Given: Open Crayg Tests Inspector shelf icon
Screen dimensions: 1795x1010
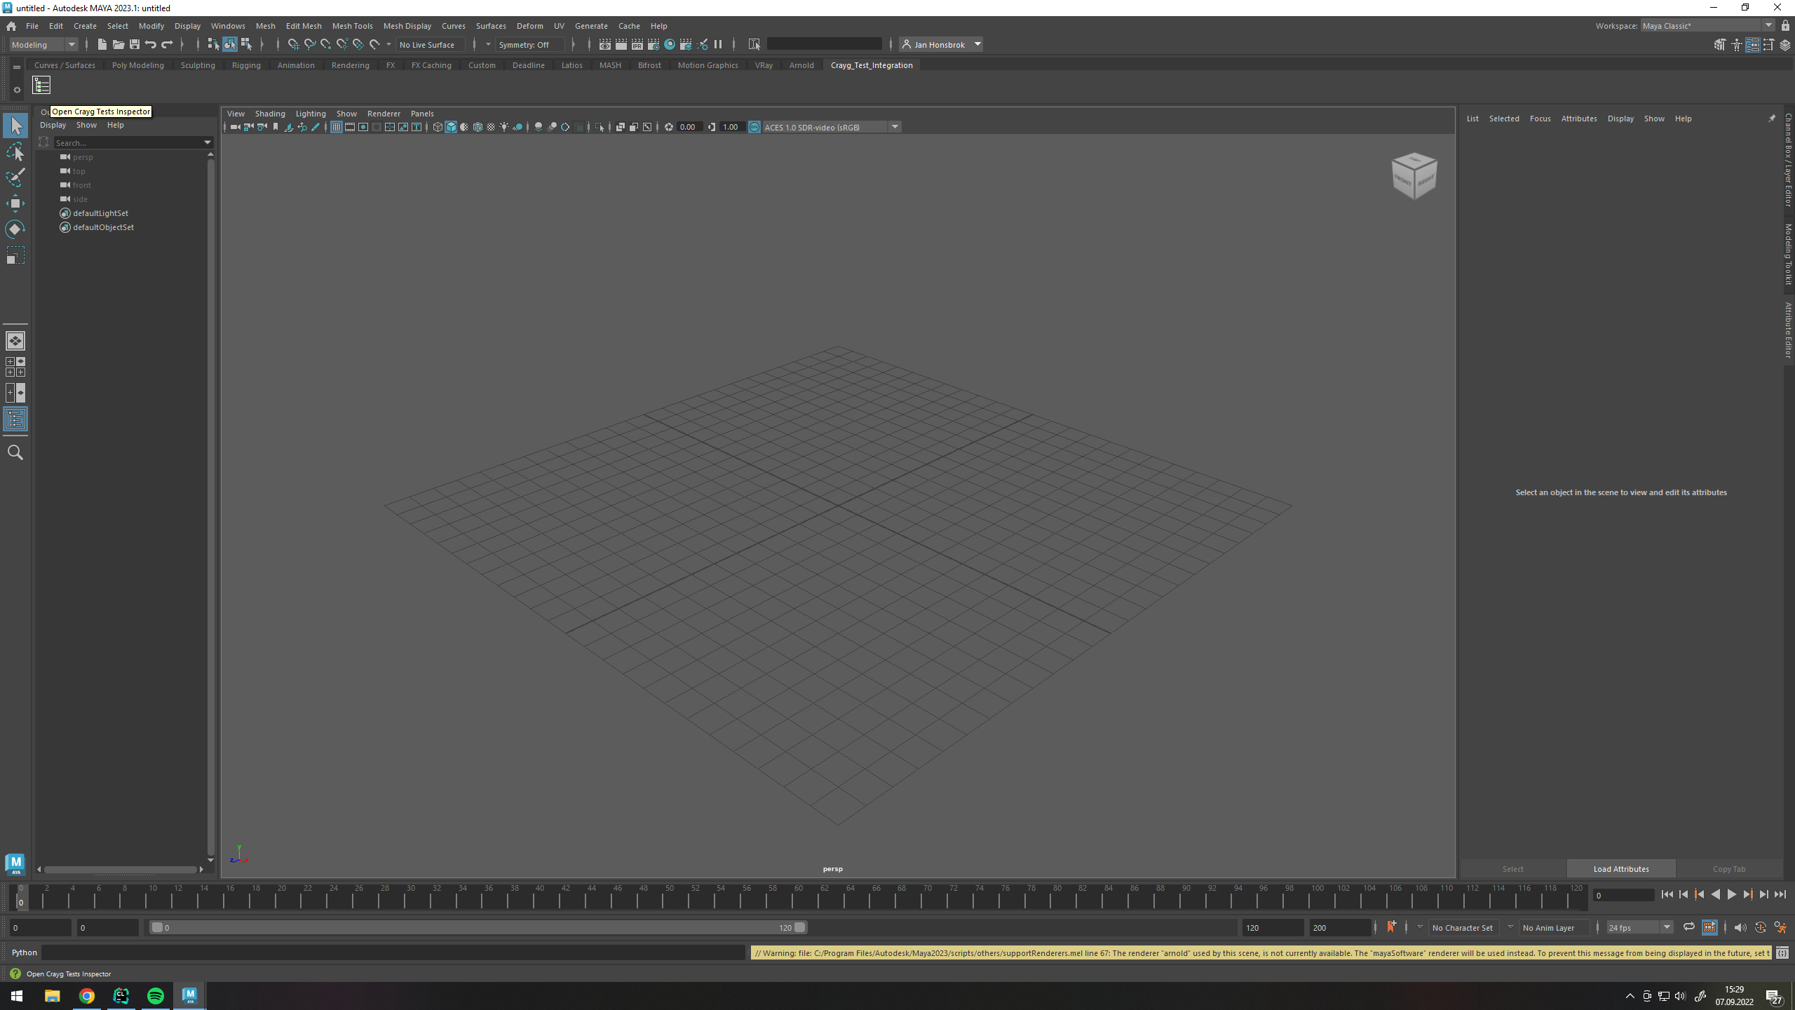Looking at the screenshot, I should pyautogui.click(x=41, y=86).
